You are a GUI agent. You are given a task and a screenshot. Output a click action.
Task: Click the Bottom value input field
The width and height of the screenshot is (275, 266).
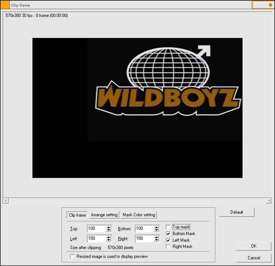click(x=144, y=229)
